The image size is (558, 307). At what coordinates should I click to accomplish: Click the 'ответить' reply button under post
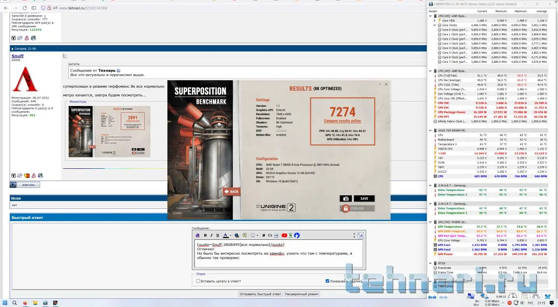click(x=25, y=185)
